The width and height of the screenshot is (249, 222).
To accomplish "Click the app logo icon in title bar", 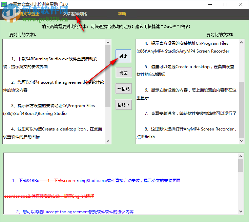I will 4,4.
